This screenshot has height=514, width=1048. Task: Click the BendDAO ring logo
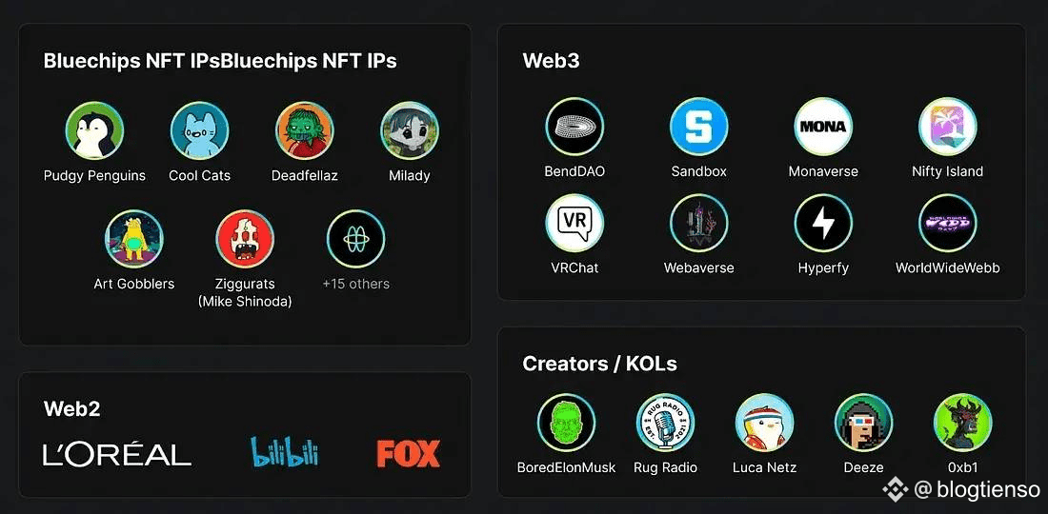coord(574,127)
